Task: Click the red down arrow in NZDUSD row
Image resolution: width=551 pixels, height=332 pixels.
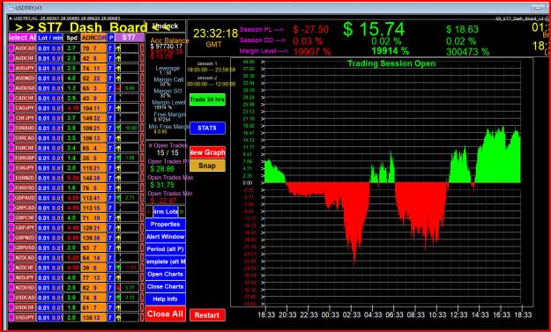Action: pyautogui.click(x=118, y=288)
